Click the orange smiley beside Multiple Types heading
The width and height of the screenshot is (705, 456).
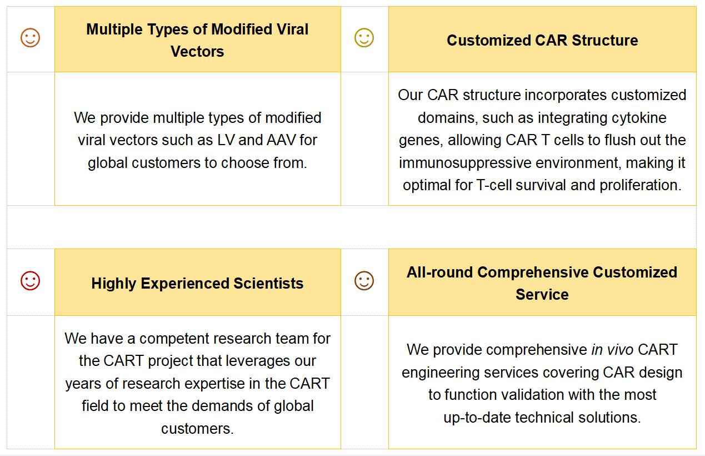(30, 38)
